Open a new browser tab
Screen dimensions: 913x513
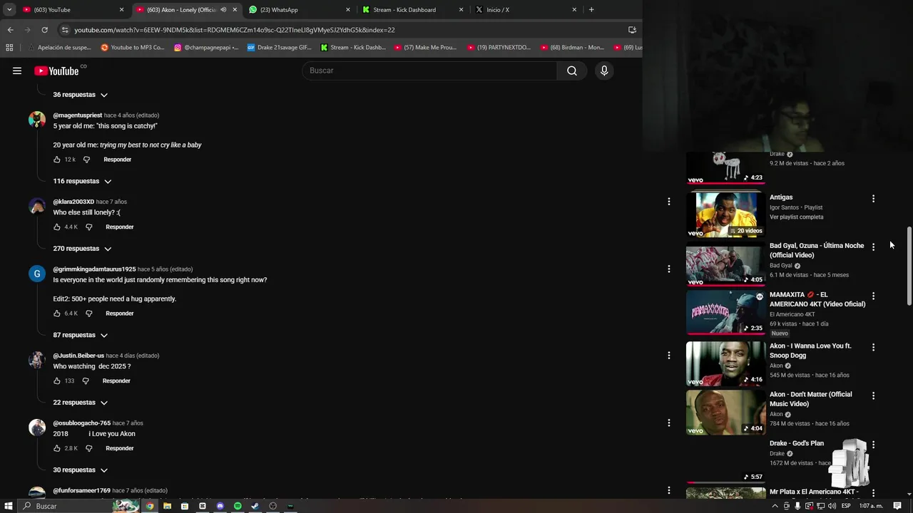point(591,10)
